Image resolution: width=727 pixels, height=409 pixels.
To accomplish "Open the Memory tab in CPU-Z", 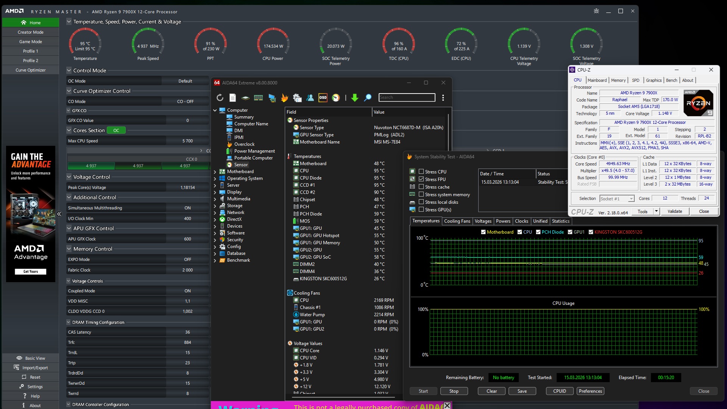I will pyautogui.click(x=618, y=80).
